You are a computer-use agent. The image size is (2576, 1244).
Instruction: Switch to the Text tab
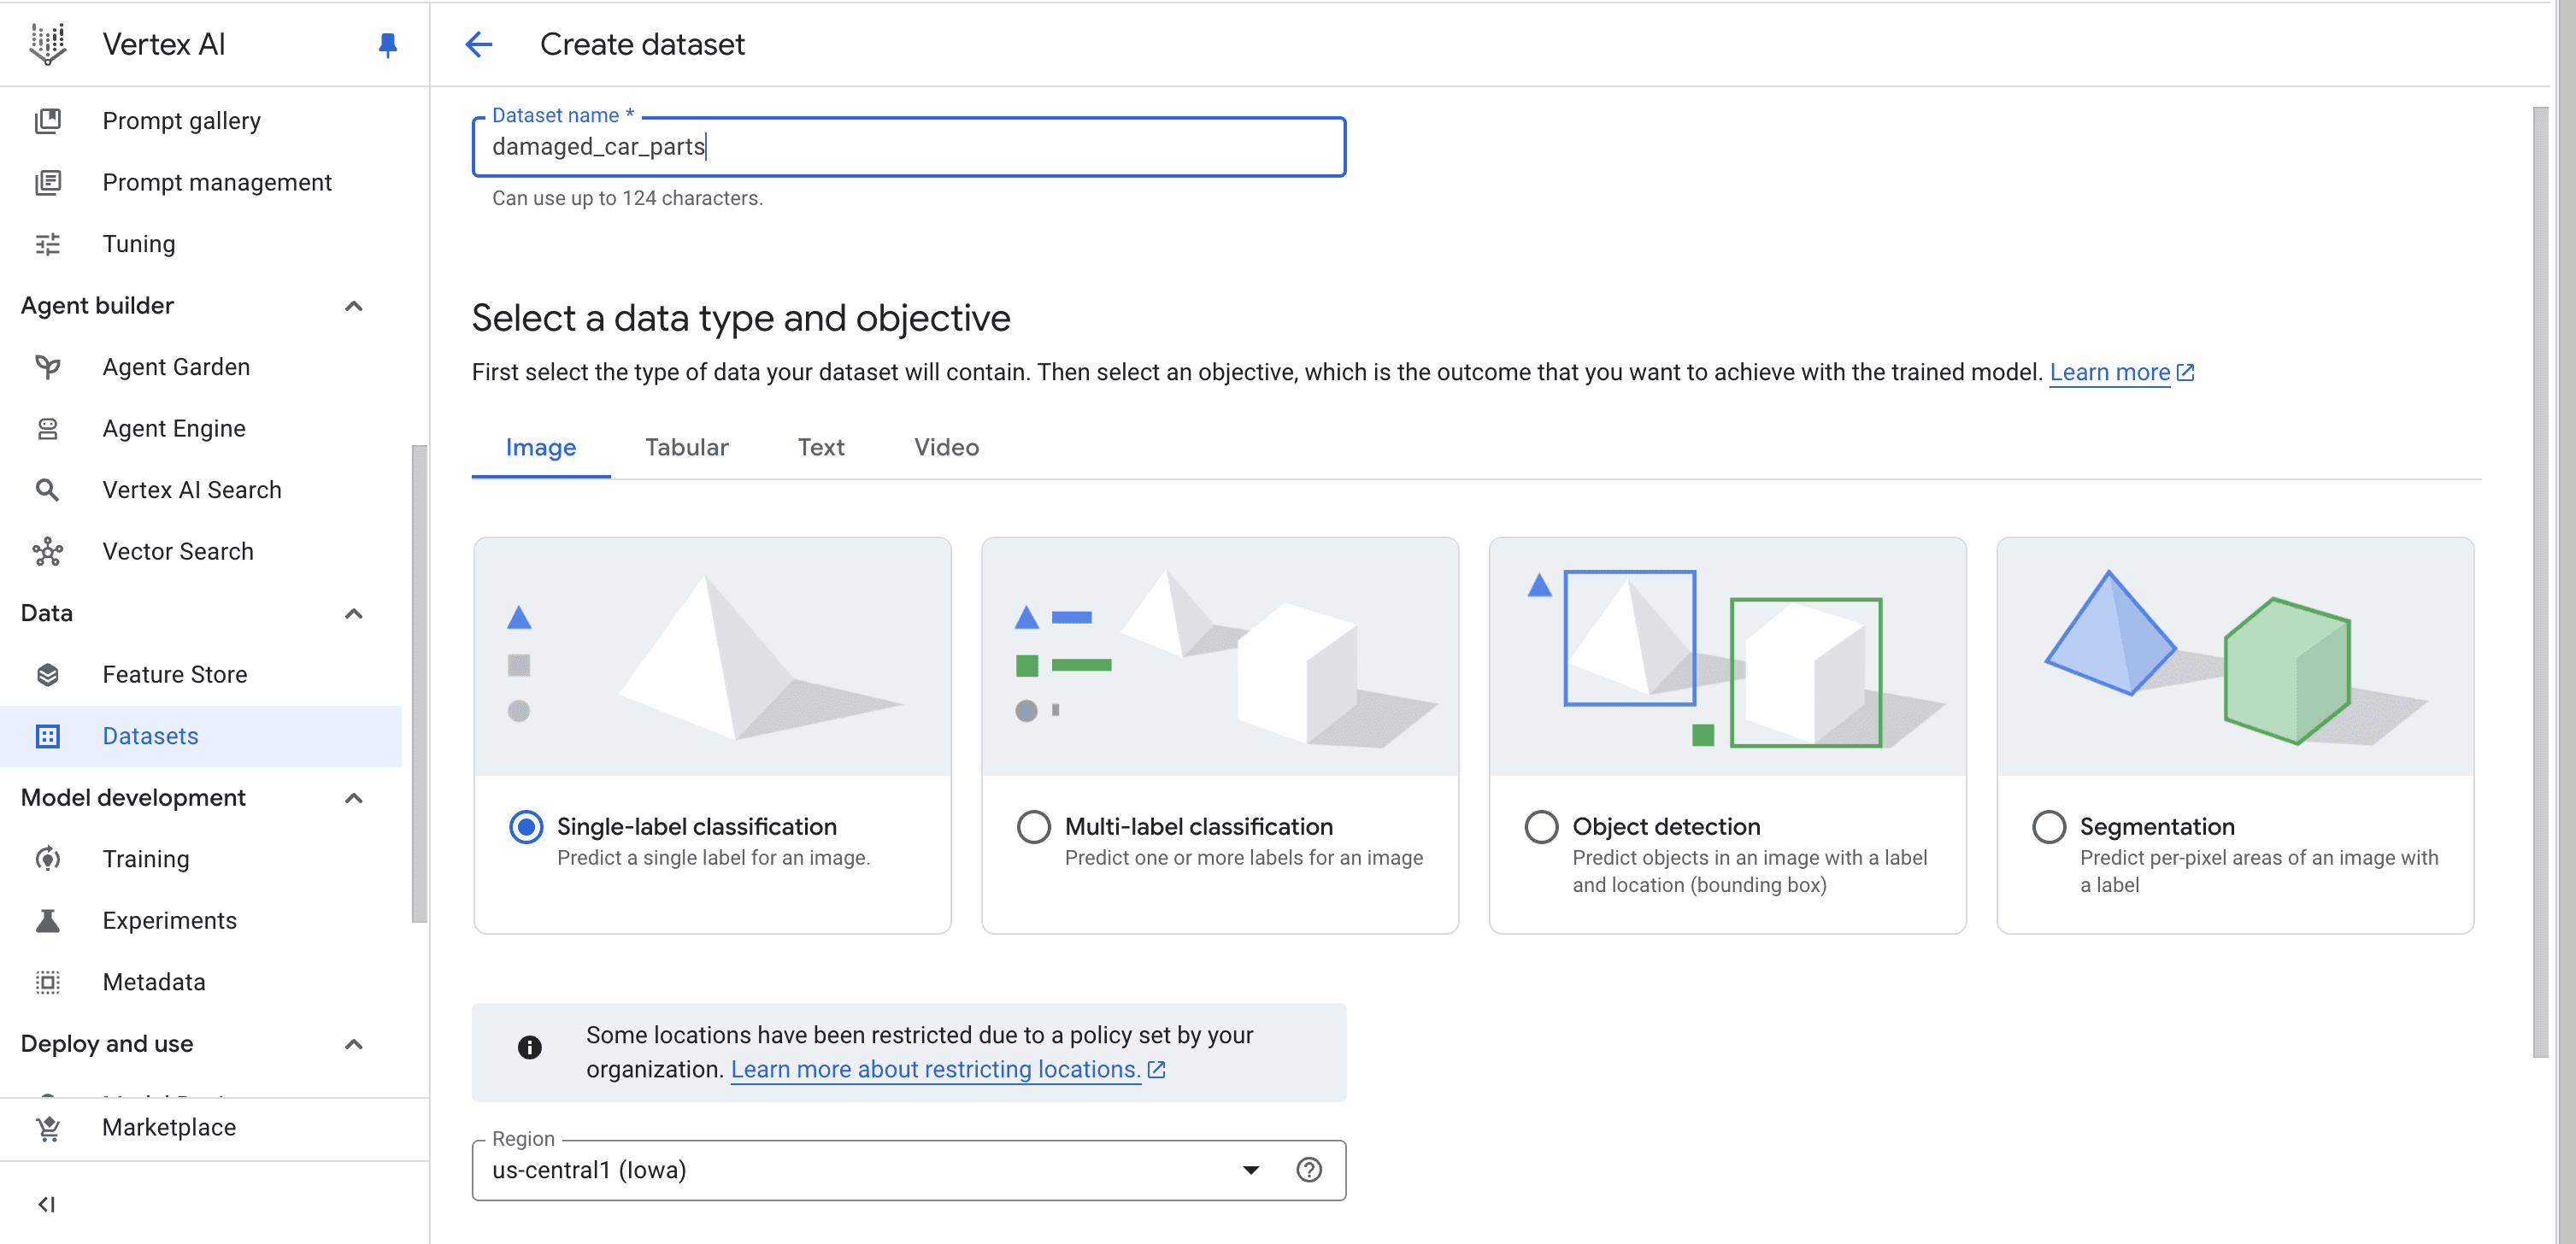[x=821, y=447]
